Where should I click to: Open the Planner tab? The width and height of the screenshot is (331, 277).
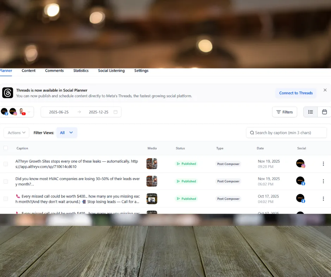click(x=6, y=71)
